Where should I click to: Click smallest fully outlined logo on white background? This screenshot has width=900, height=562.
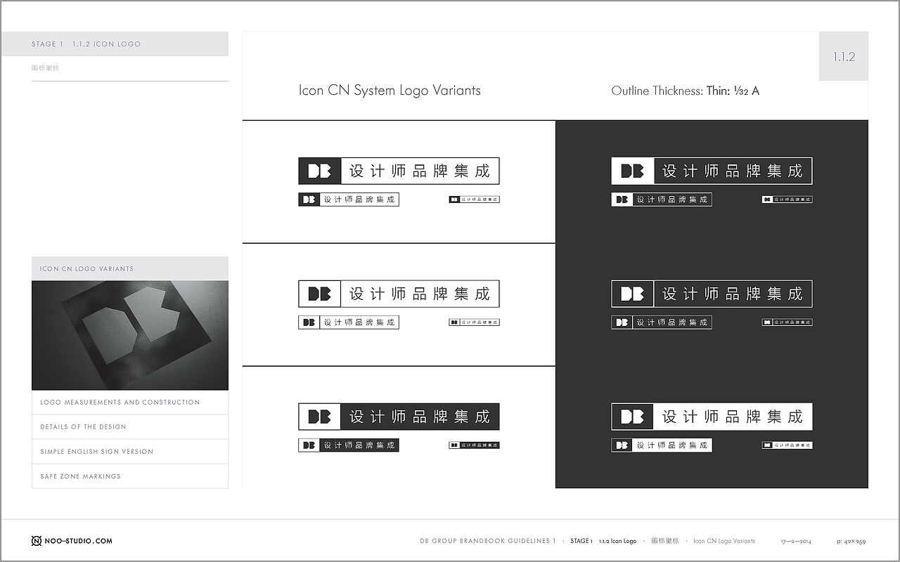pyautogui.click(x=474, y=322)
